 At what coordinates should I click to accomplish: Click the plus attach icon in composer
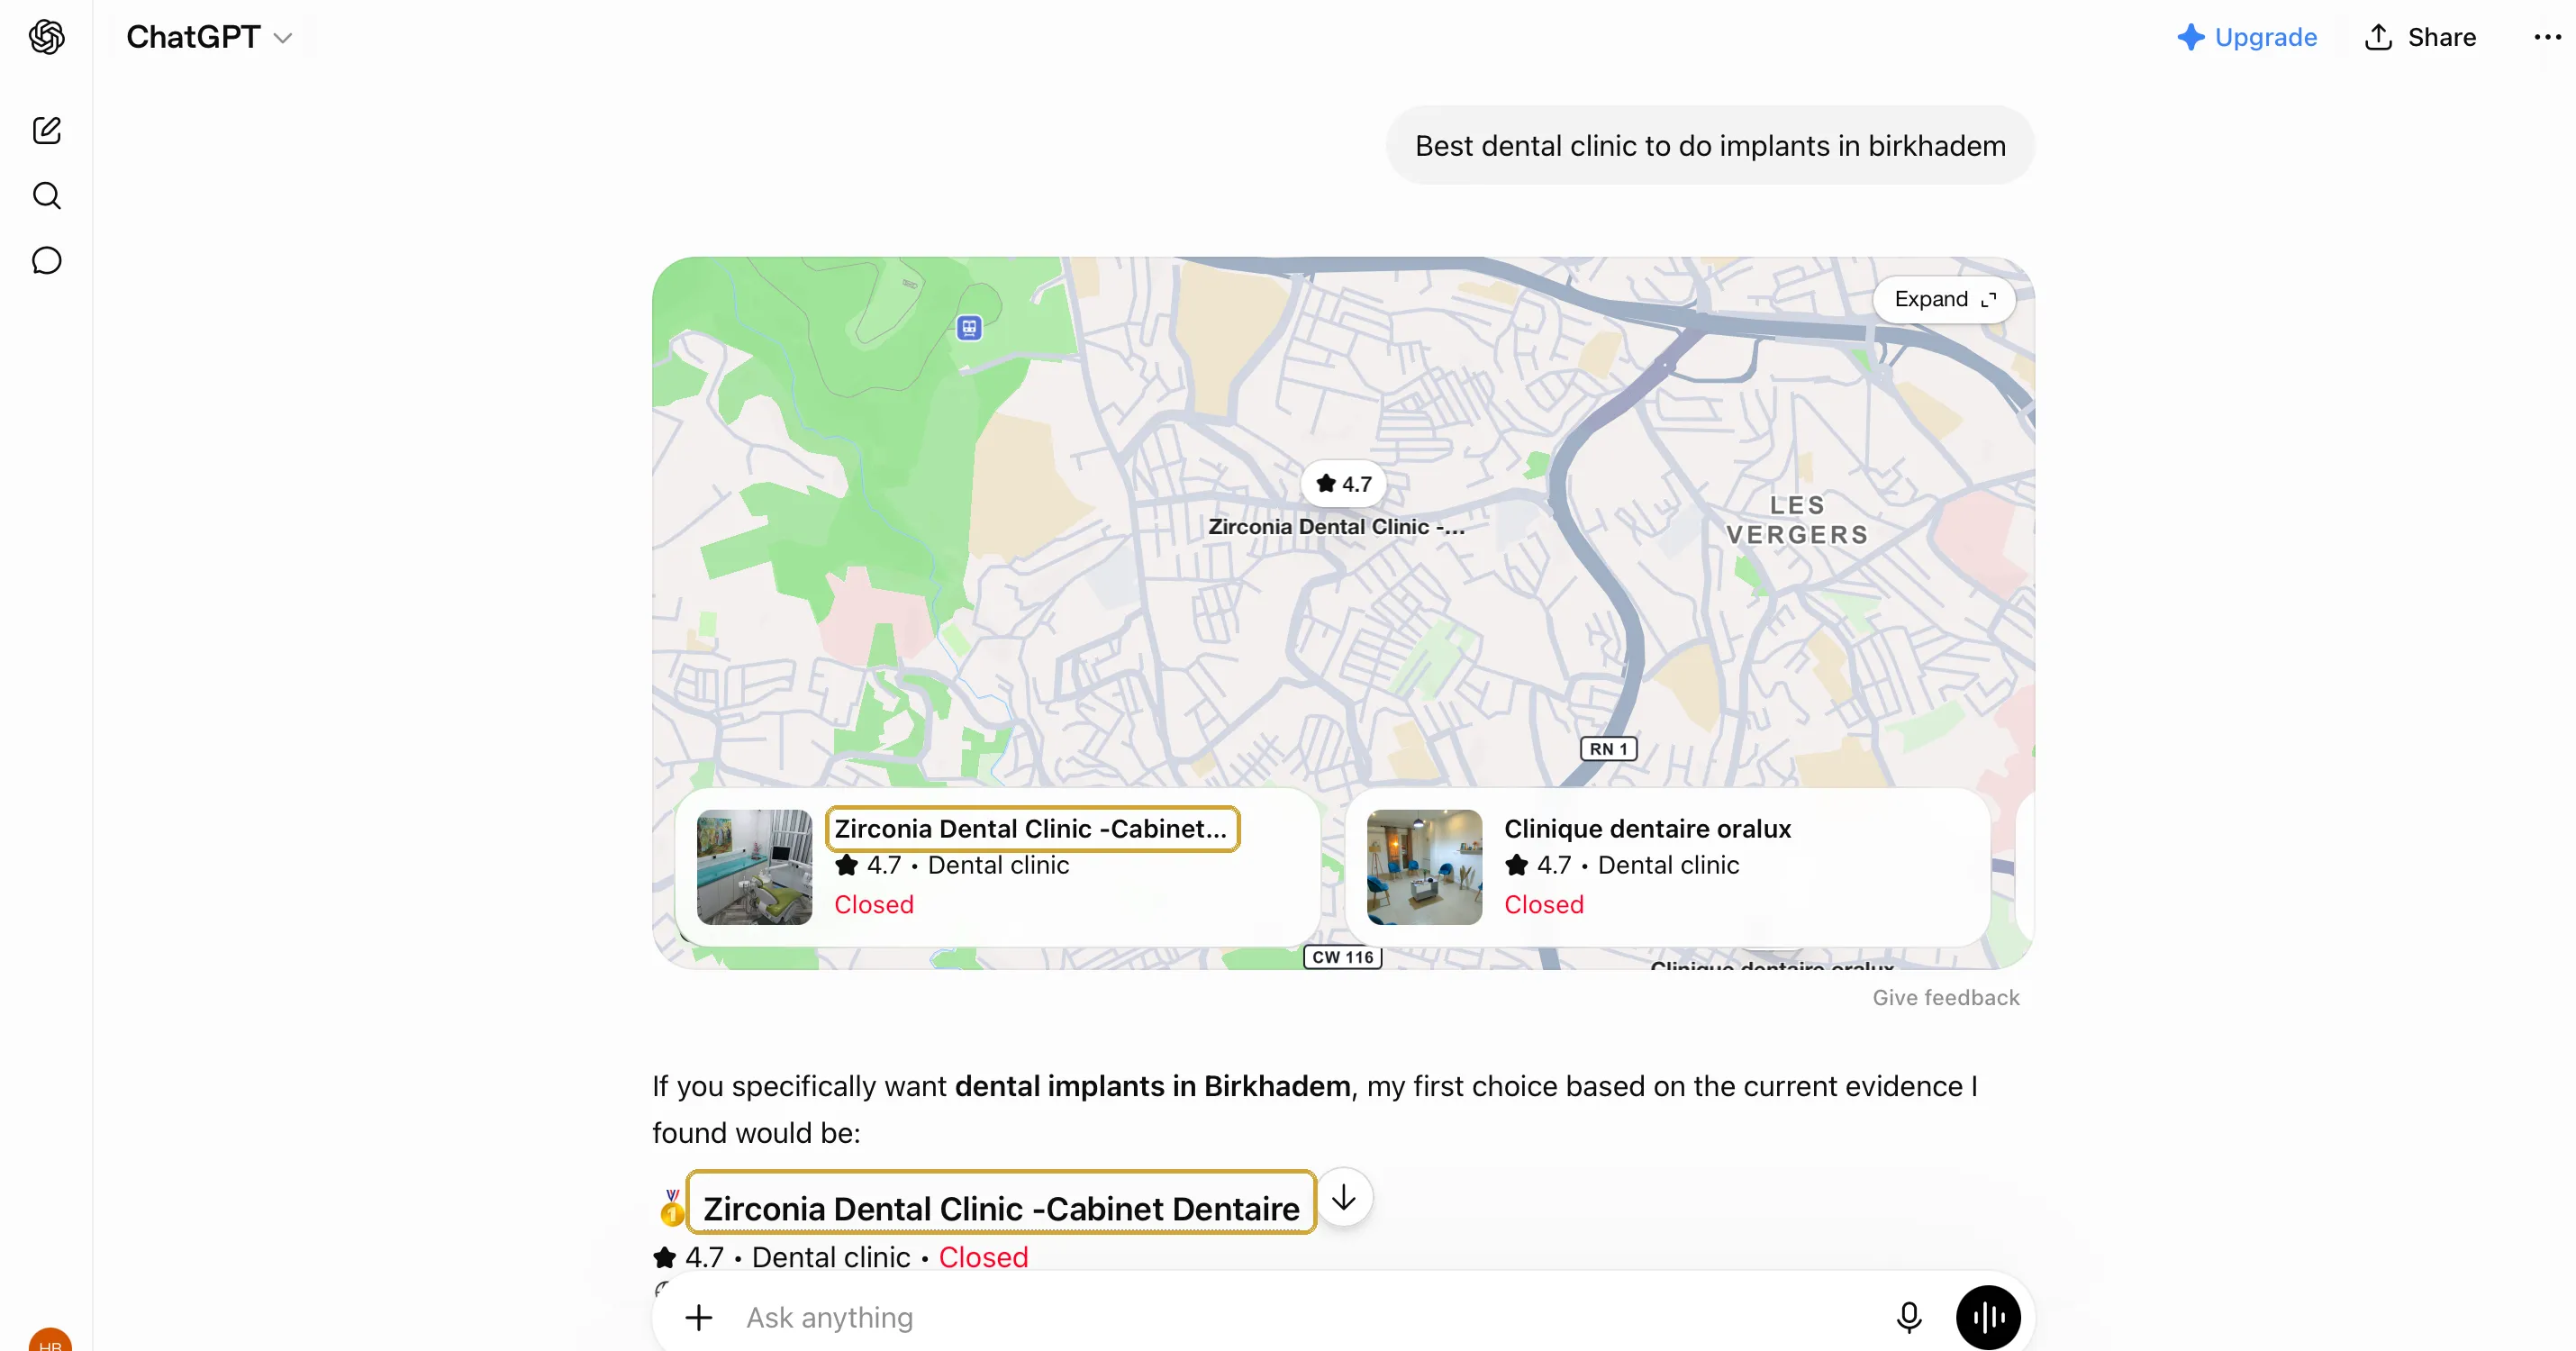698,1317
